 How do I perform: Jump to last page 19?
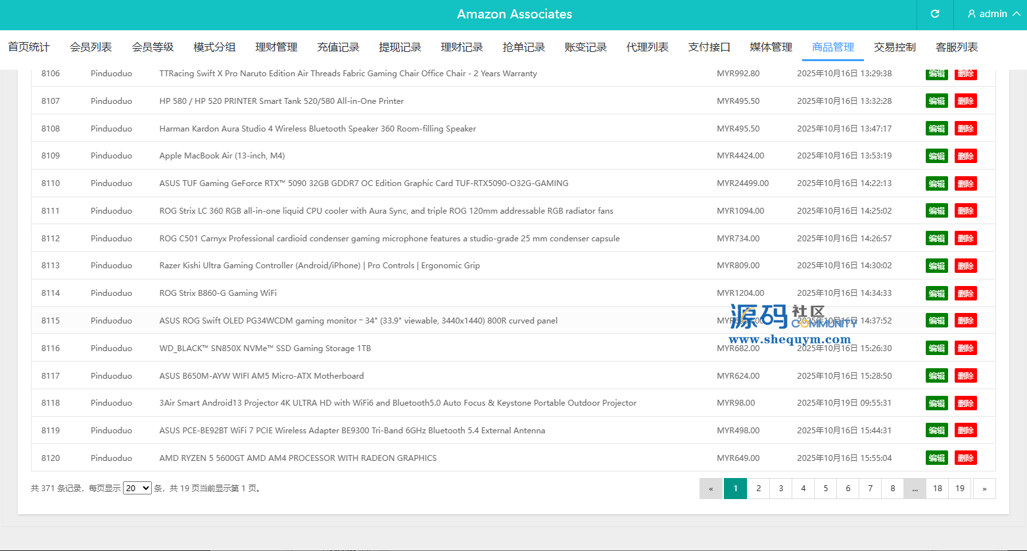[959, 489]
